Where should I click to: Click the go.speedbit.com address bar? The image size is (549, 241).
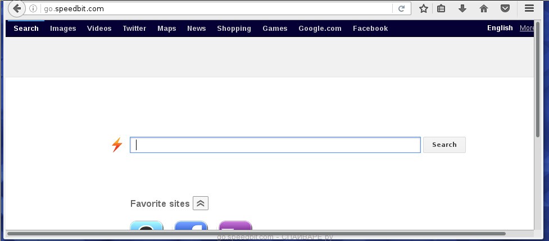214,9
